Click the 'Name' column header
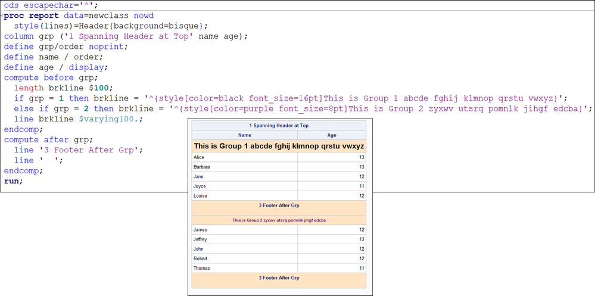Viewport: 595px width, 296px height. click(x=245, y=135)
